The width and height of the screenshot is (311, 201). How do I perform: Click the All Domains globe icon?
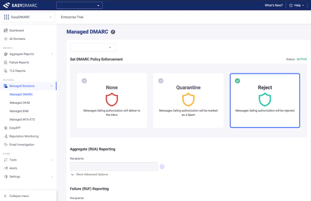(5, 39)
